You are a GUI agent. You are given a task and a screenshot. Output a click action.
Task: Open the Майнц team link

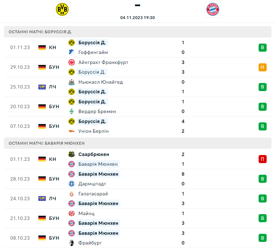(x=86, y=213)
